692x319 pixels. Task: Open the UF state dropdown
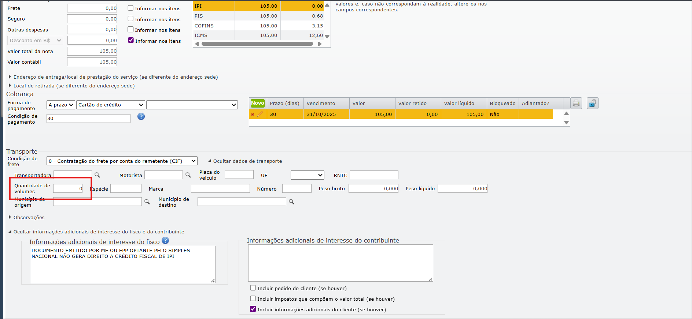(x=308, y=175)
